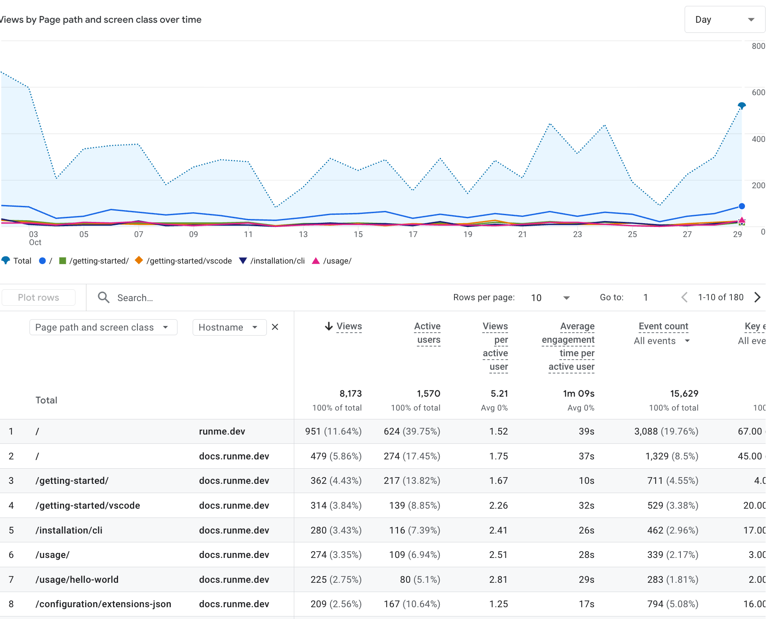Click the Plot rows button
766x619 pixels.
(38, 297)
